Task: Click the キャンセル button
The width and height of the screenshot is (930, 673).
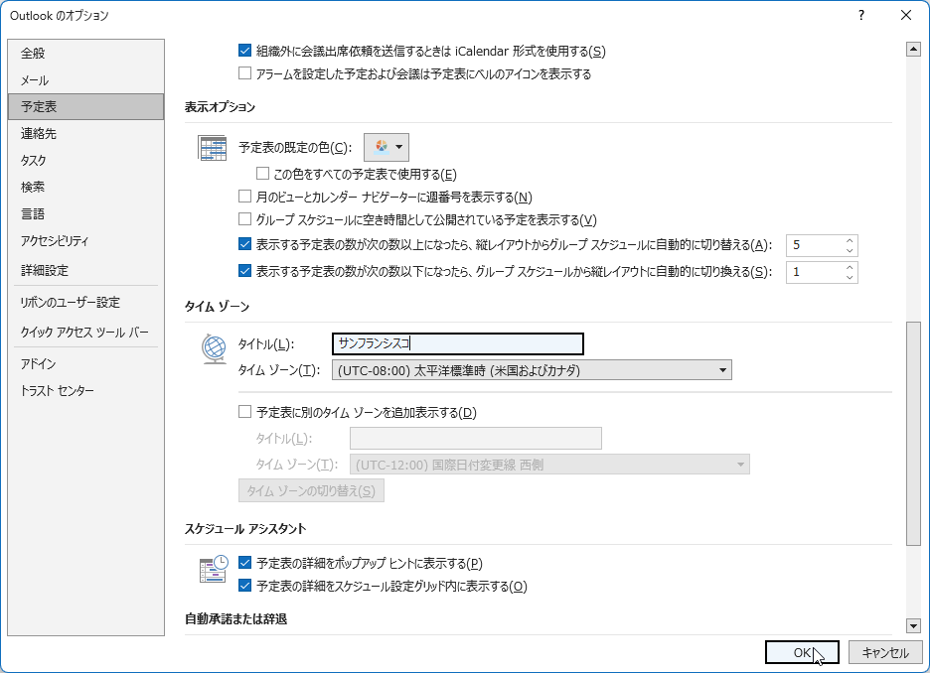Action: 885,652
